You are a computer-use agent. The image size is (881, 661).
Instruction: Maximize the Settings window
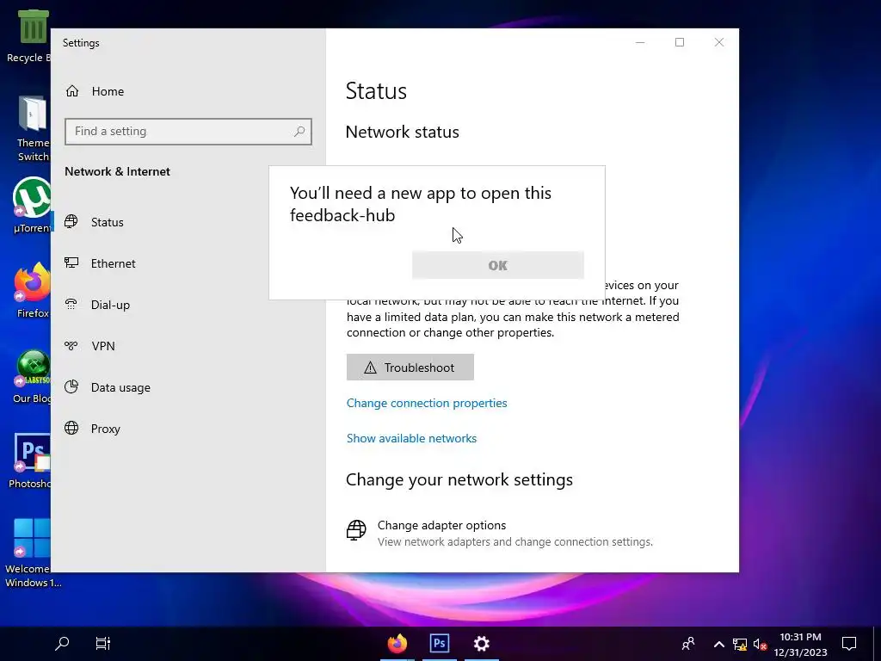(680, 42)
